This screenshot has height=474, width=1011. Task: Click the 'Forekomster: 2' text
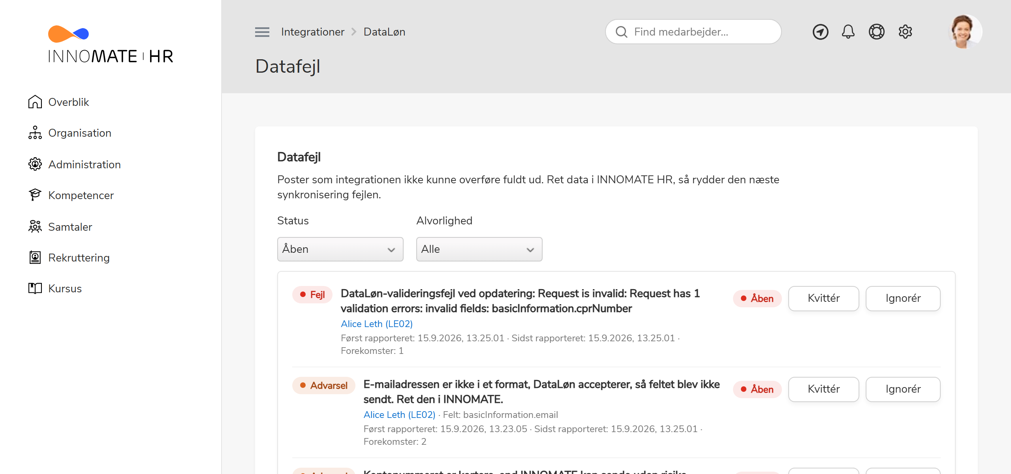[395, 442]
